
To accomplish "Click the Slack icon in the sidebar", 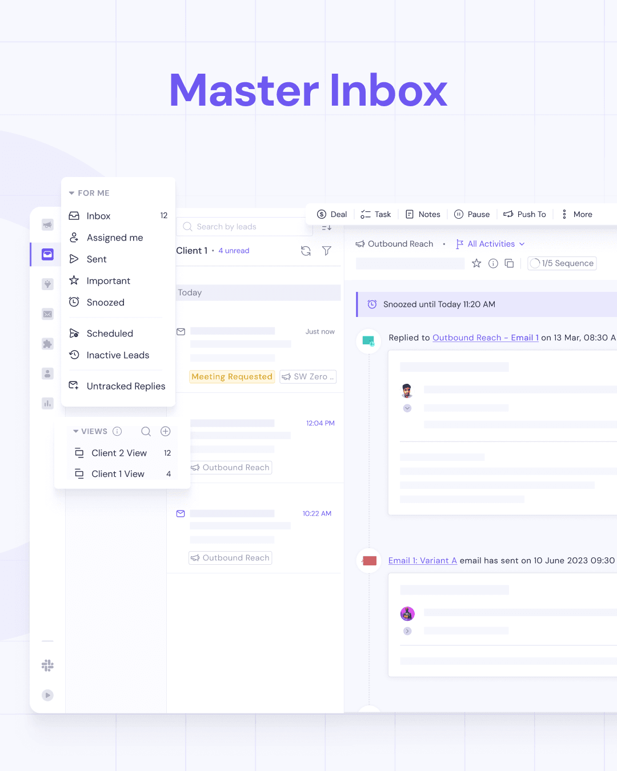I will [x=47, y=665].
